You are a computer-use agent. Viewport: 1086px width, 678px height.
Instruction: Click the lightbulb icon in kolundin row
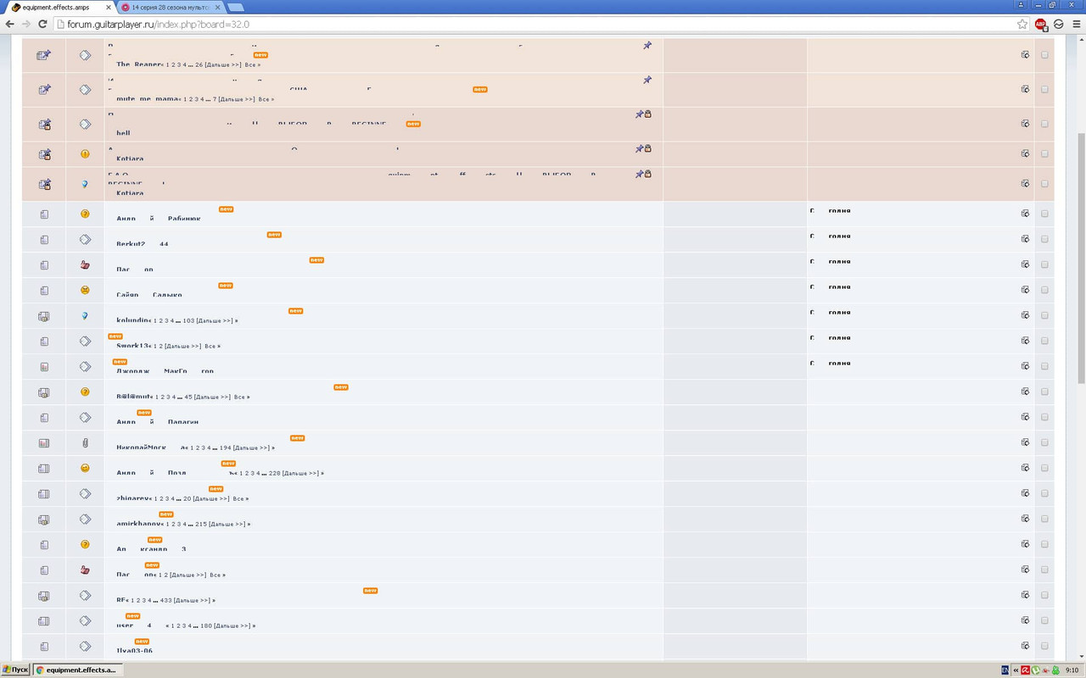click(x=85, y=315)
